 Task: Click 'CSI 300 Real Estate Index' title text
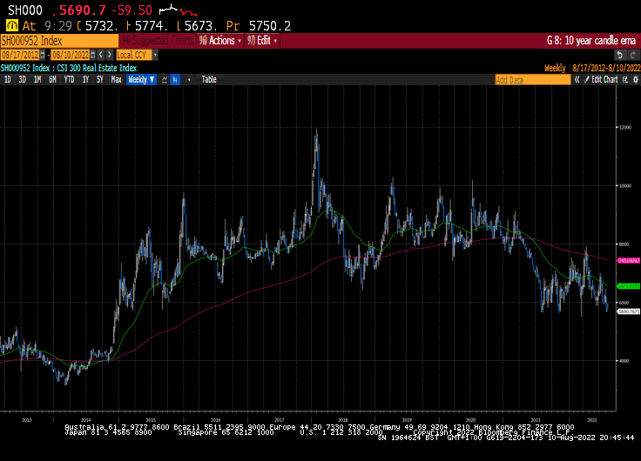click(97, 68)
